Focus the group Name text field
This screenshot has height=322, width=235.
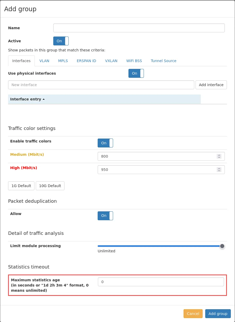[x=139, y=28]
